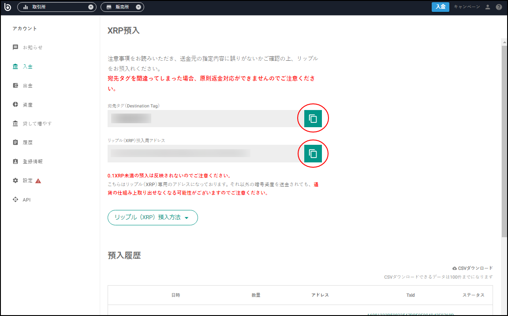
Task: Click the 貸して増やす bank icon
Action: coord(15,124)
